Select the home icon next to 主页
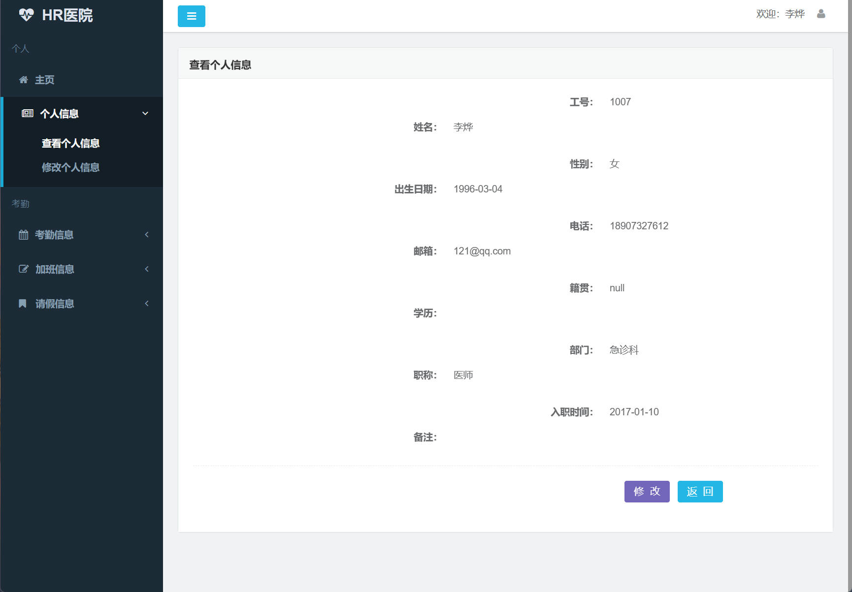The image size is (852, 592). (x=23, y=80)
